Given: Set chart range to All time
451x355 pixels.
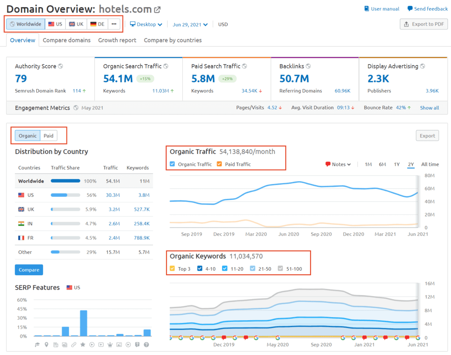Looking at the screenshot, I should pyautogui.click(x=430, y=164).
